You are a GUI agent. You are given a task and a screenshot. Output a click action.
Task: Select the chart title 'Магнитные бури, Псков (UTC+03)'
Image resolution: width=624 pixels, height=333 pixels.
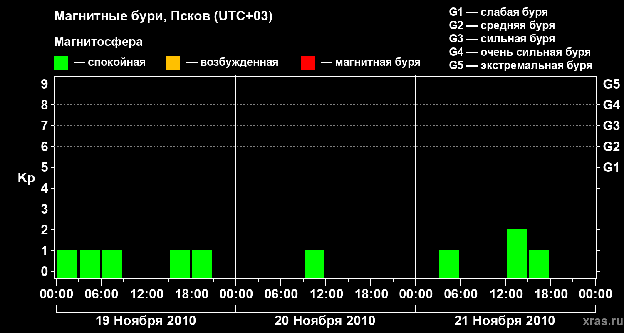point(163,17)
